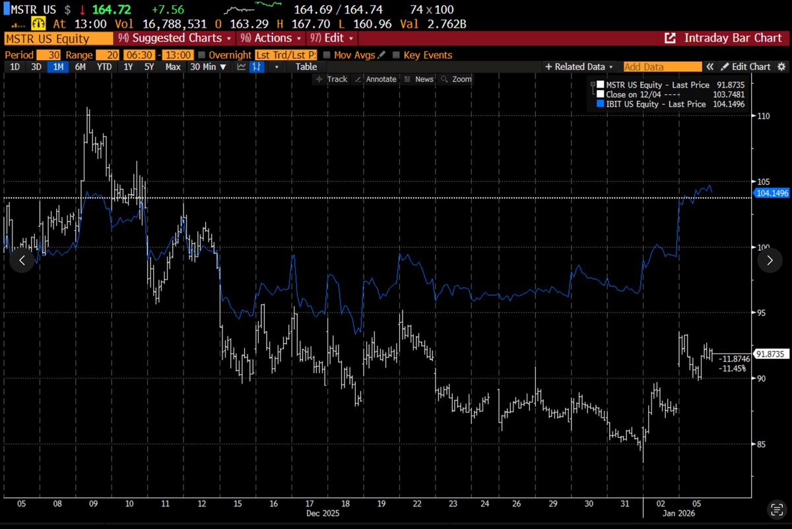Select the 1D time range tab
The image size is (792, 529).
point(16,67)
